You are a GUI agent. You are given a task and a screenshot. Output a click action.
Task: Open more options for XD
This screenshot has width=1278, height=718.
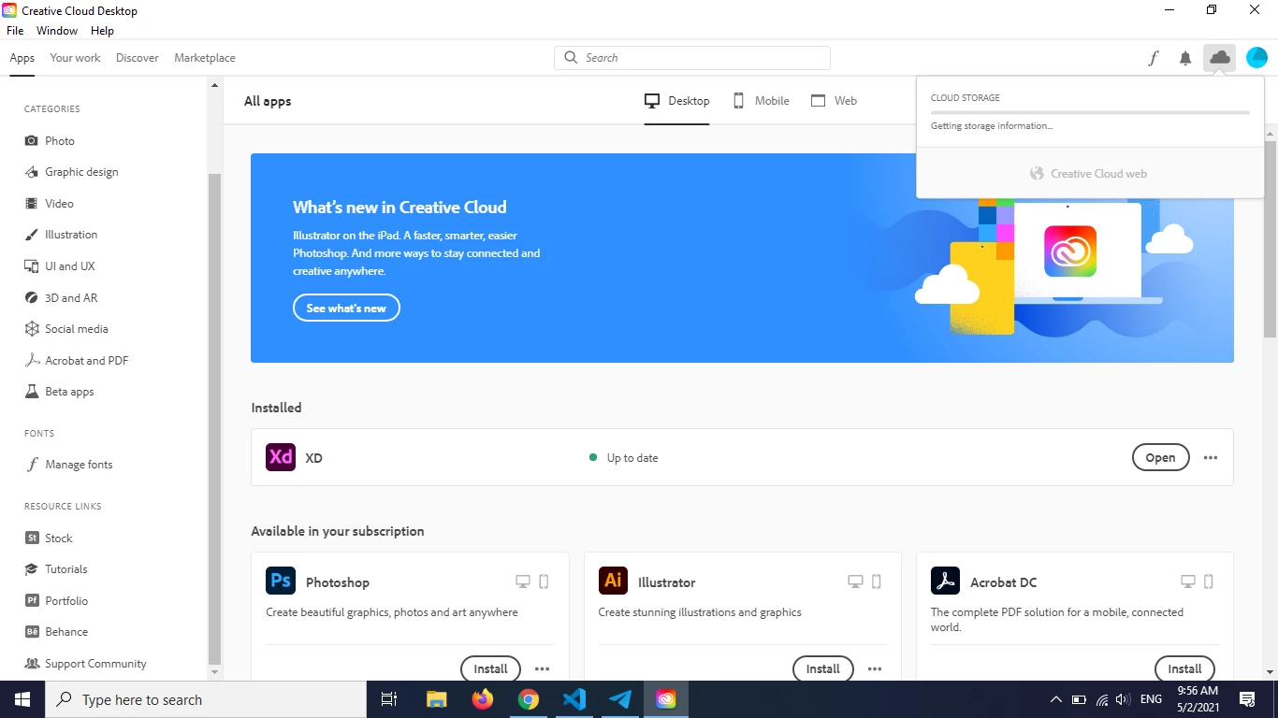pos(1211,458)
